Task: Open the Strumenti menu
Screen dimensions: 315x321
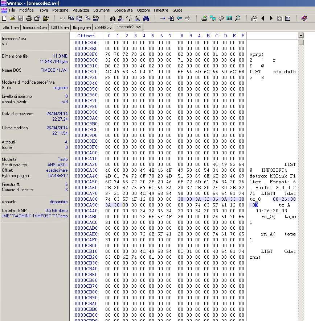Action: [x=102, y=10]
